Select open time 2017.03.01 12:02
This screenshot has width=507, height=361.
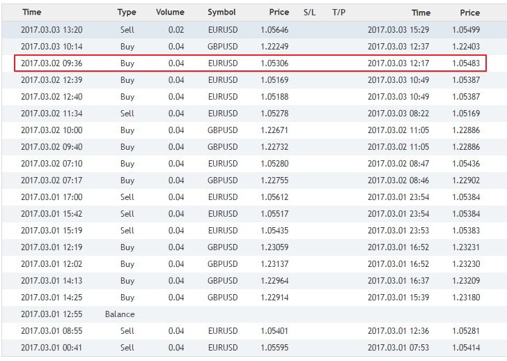pos(52,264)
